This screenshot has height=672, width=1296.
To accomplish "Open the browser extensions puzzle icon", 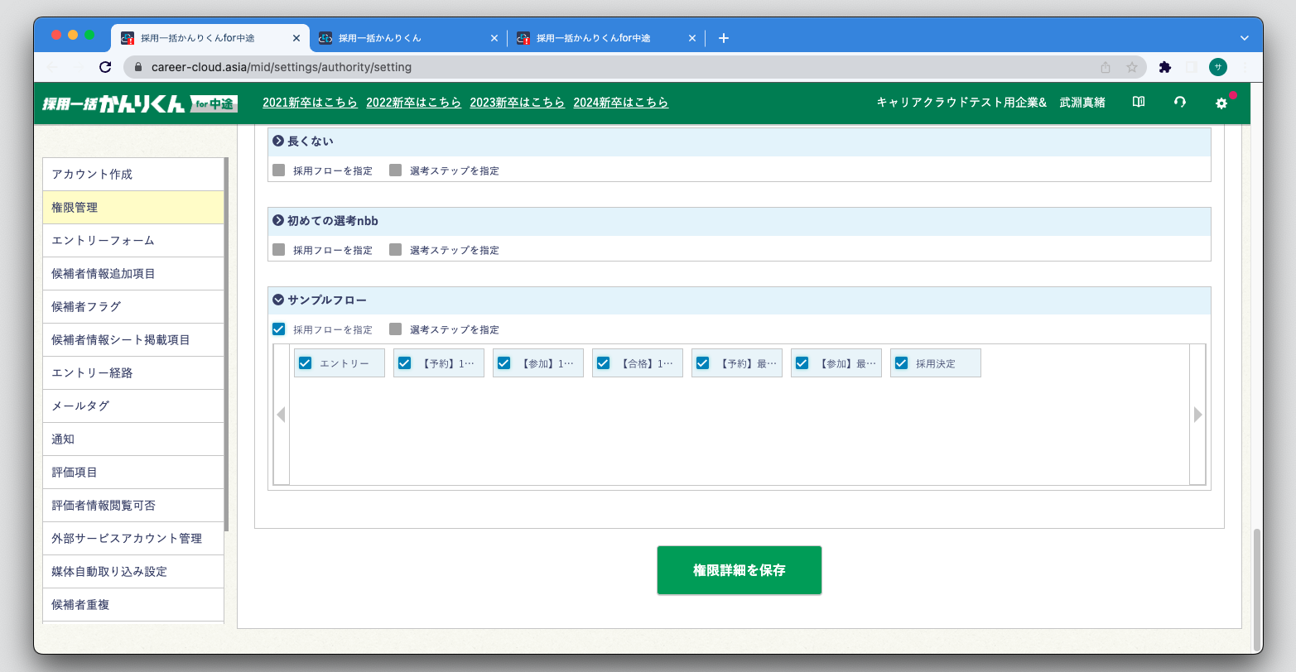I will coord(1165,67).
